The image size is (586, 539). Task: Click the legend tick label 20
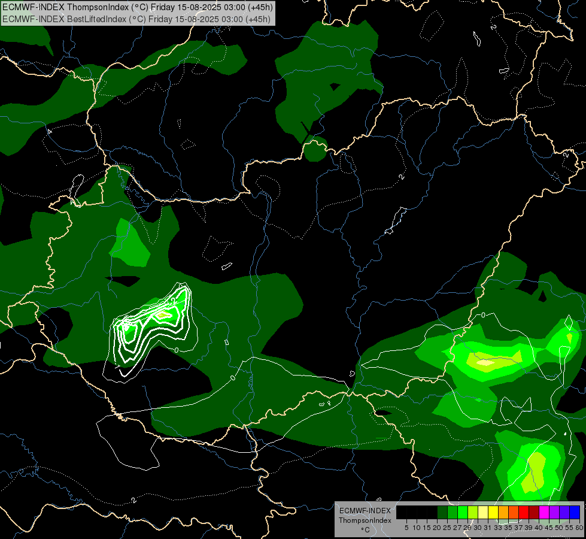(437, 528)
